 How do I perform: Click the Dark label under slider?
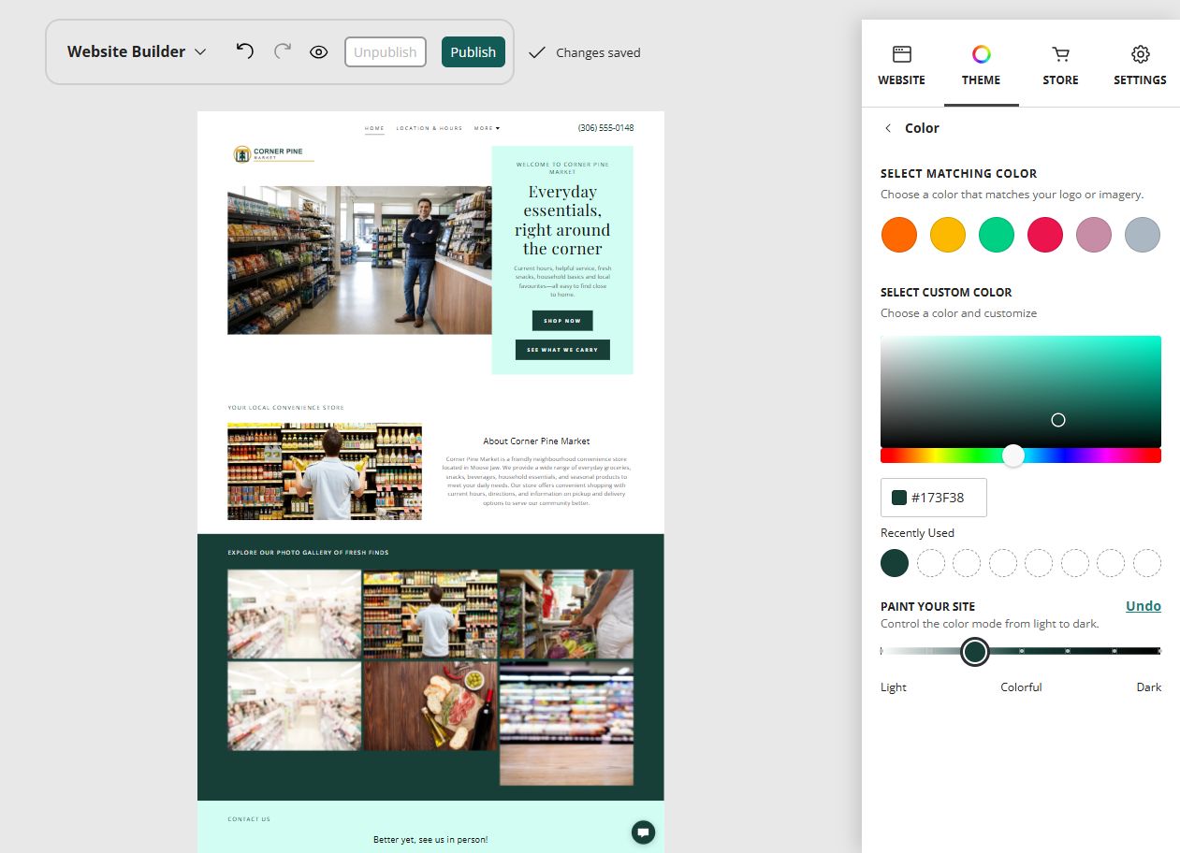tap(1149, 687)
